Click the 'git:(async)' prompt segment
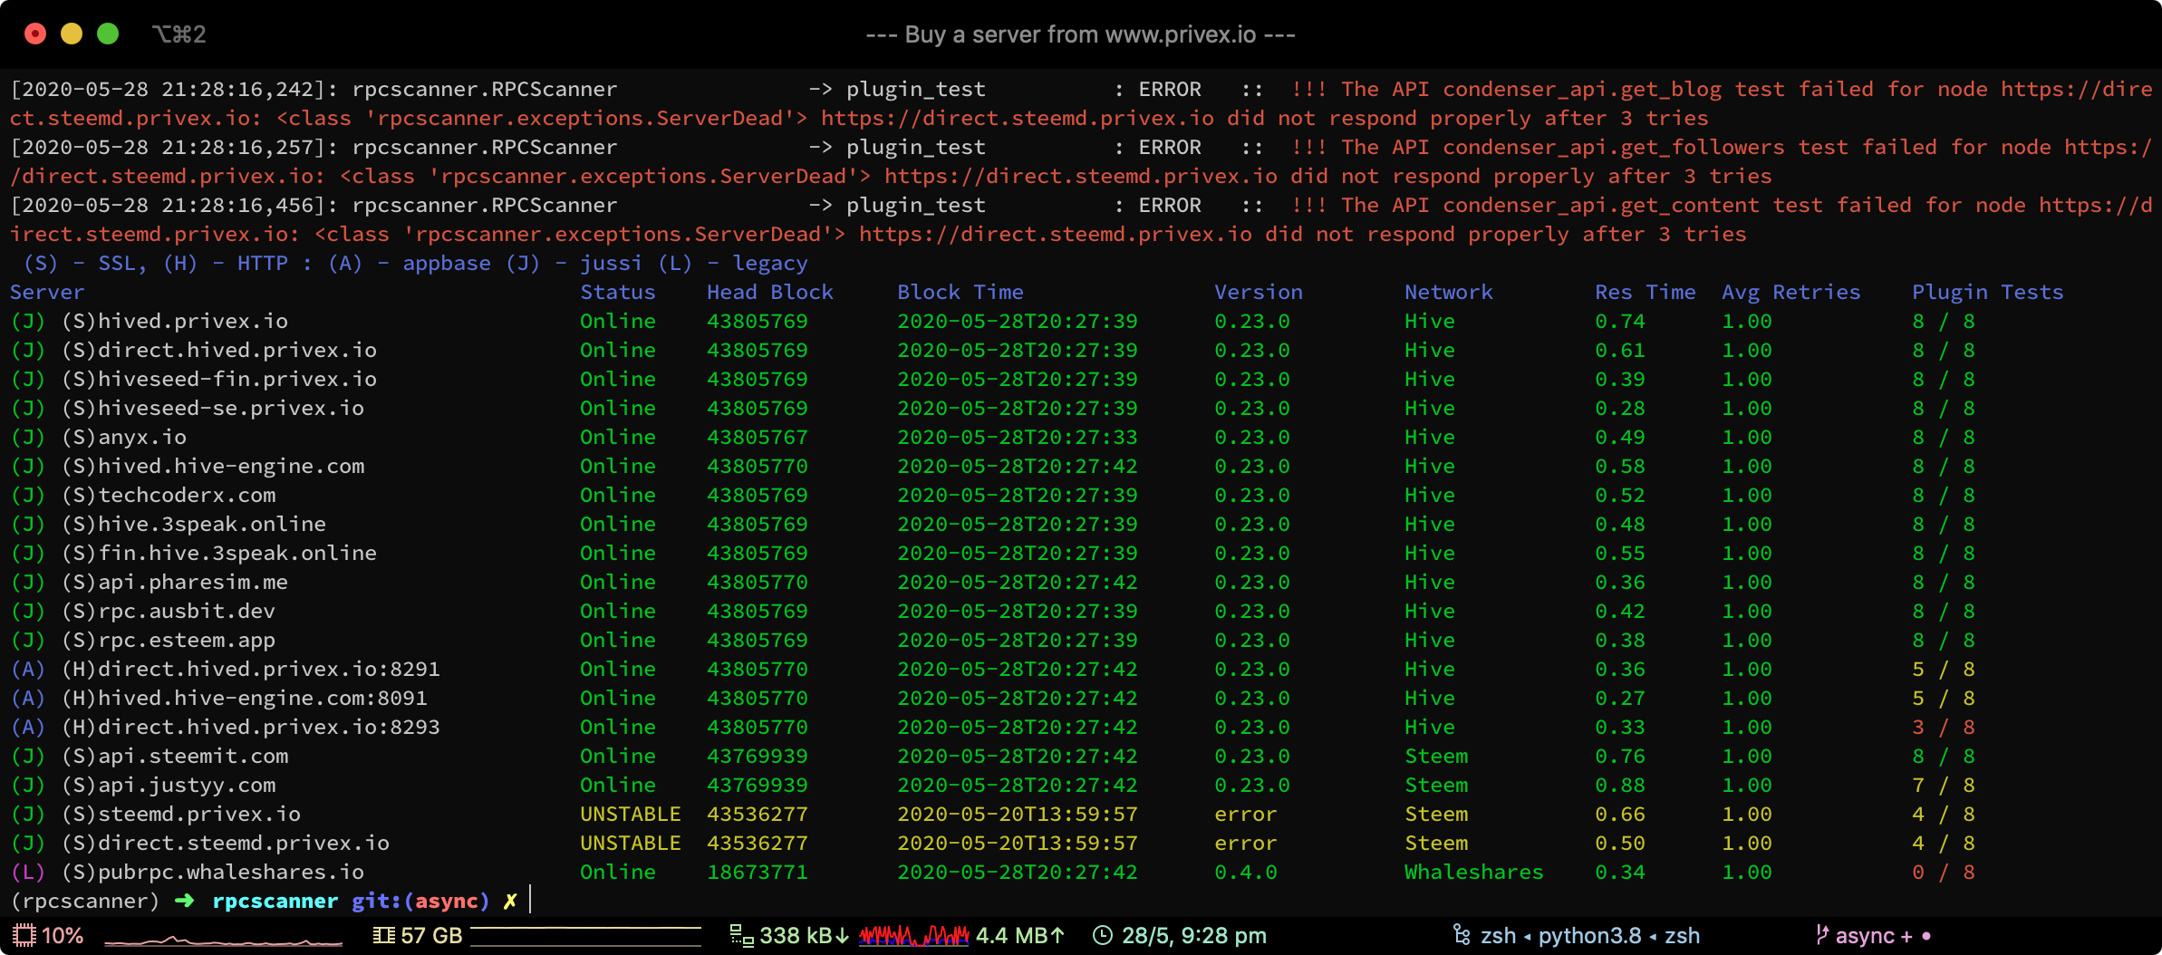 [420, 901]
